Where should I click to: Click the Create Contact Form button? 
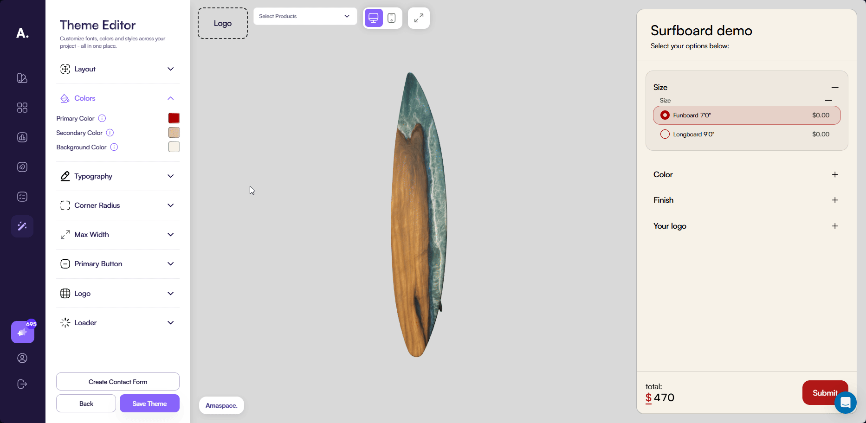click(118, 382)
